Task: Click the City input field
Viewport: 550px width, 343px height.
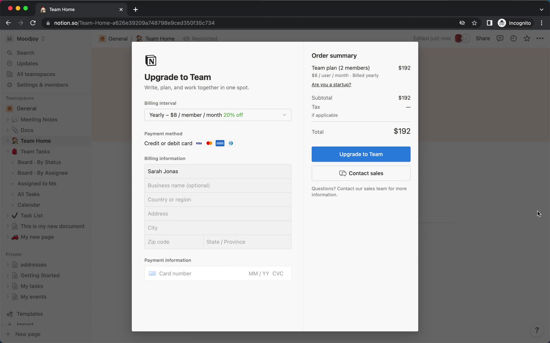Action: click(x=218, y=228)
